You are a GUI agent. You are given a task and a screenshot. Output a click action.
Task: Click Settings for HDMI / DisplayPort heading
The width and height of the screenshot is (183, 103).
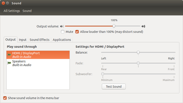pyautogui.click(x=100, y=47)
